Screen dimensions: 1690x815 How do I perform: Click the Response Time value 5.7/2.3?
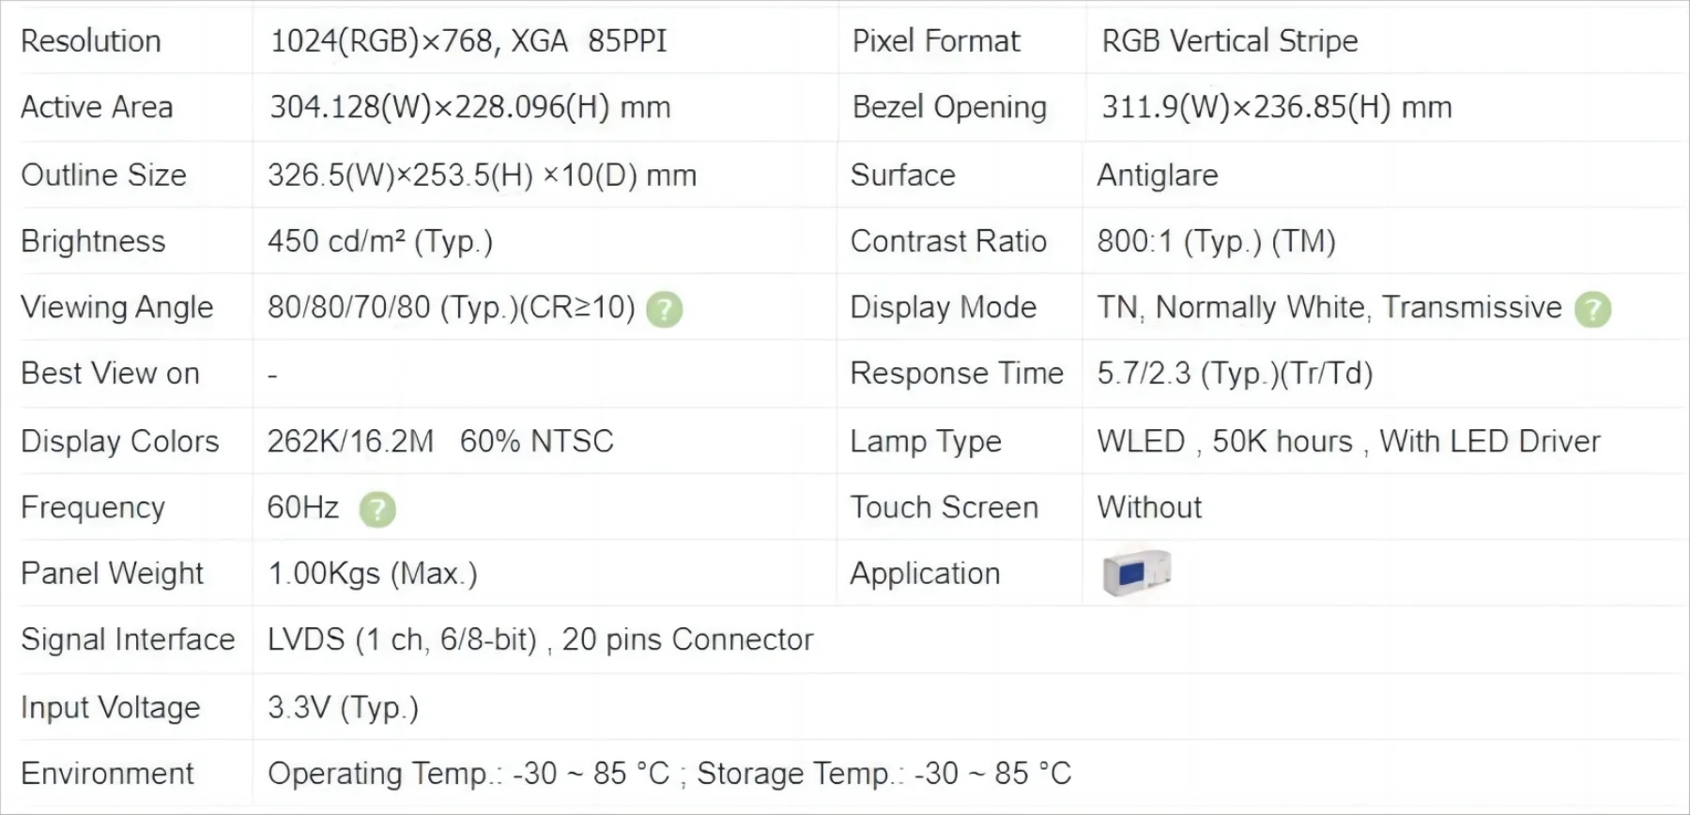pyautogui.click(x=1235, y=374)
